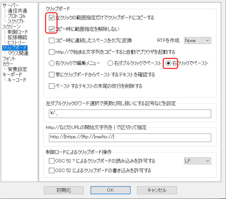The height and width of the screenshot is (199, 226).
Task: Open 背景設定 settings page
Action: click(17, 69)
